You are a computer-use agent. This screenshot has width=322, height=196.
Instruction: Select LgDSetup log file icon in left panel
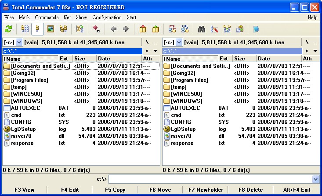7,129
